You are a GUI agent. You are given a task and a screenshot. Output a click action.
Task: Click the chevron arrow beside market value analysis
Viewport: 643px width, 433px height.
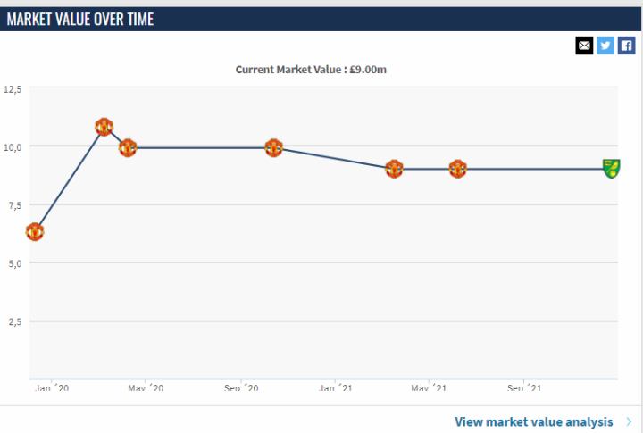click(x=629, y=421)
